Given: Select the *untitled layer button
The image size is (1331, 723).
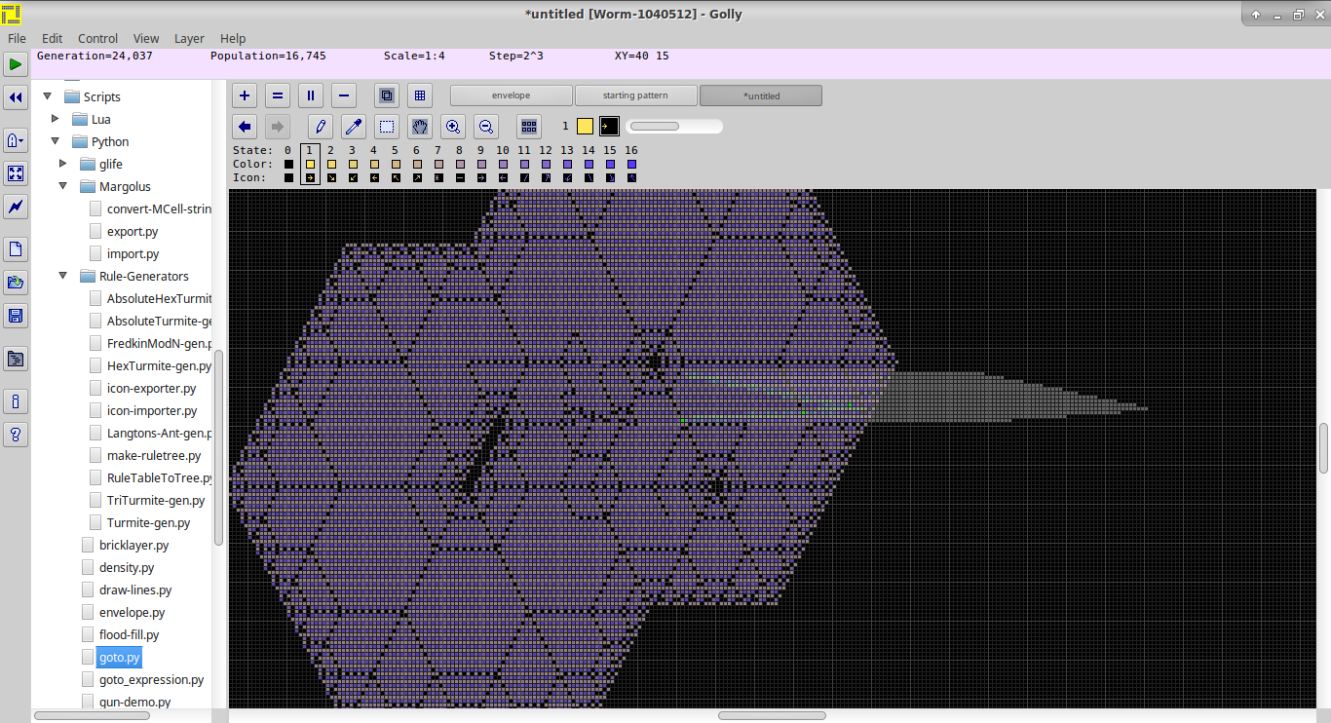Looking at the screenshot, I should tap(761, 95).
